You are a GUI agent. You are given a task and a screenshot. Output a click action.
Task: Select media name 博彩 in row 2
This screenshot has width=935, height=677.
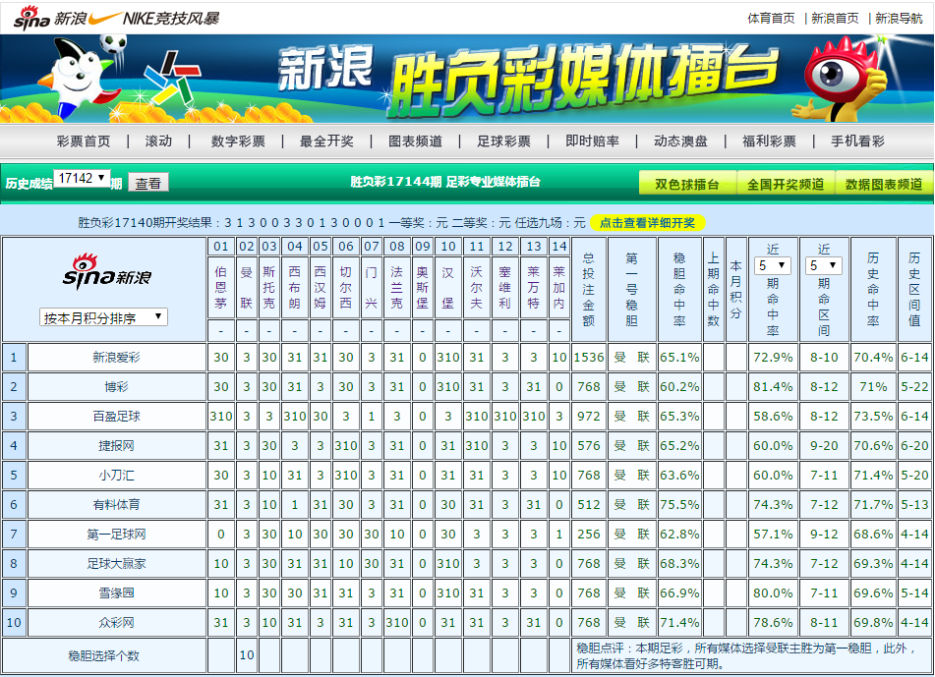click(x=116, y=387)
